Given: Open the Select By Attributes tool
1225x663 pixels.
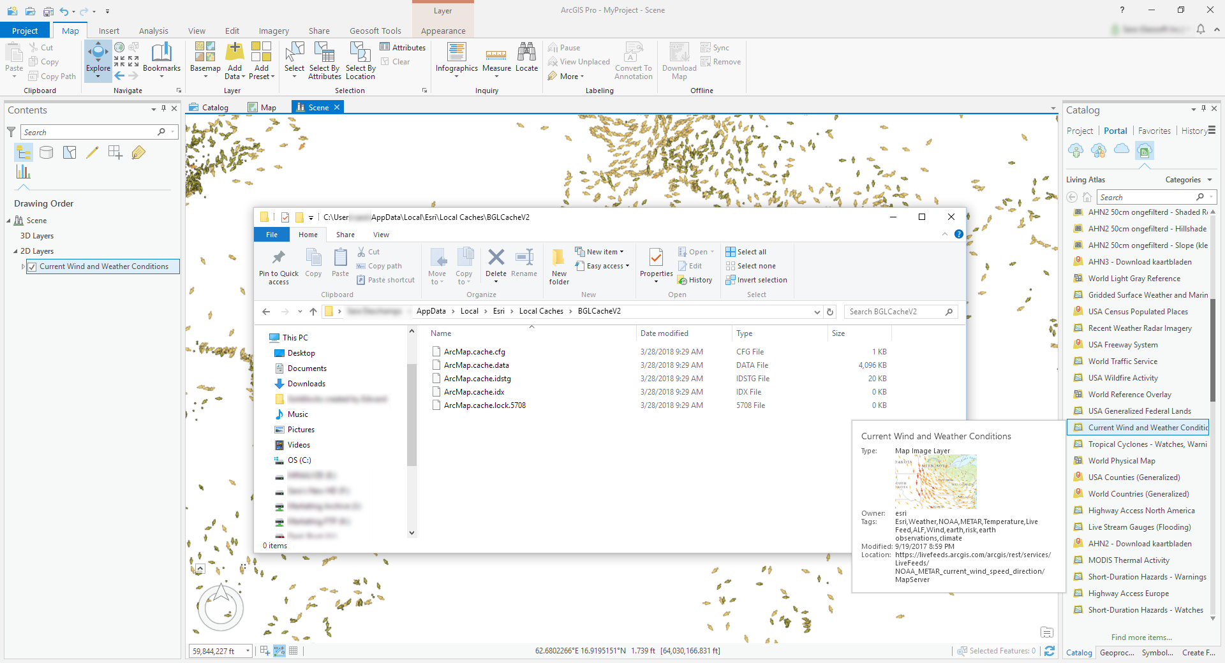Looking at the screenshot, I should coord(324,61).
